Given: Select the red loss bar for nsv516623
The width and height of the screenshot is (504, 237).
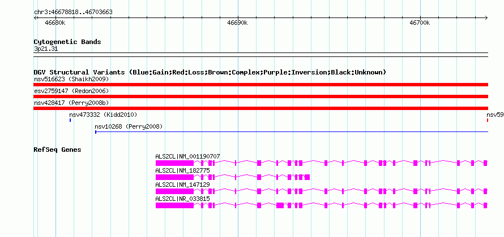Looking at the screenshot, I should [x=260, y=85].
